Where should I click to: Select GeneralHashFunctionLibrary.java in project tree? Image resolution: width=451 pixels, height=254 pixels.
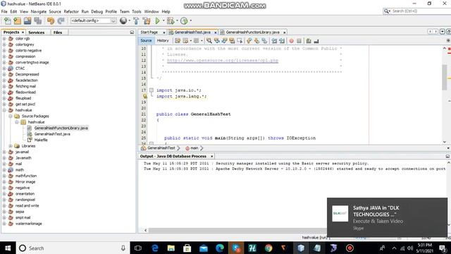pos(61,128)
